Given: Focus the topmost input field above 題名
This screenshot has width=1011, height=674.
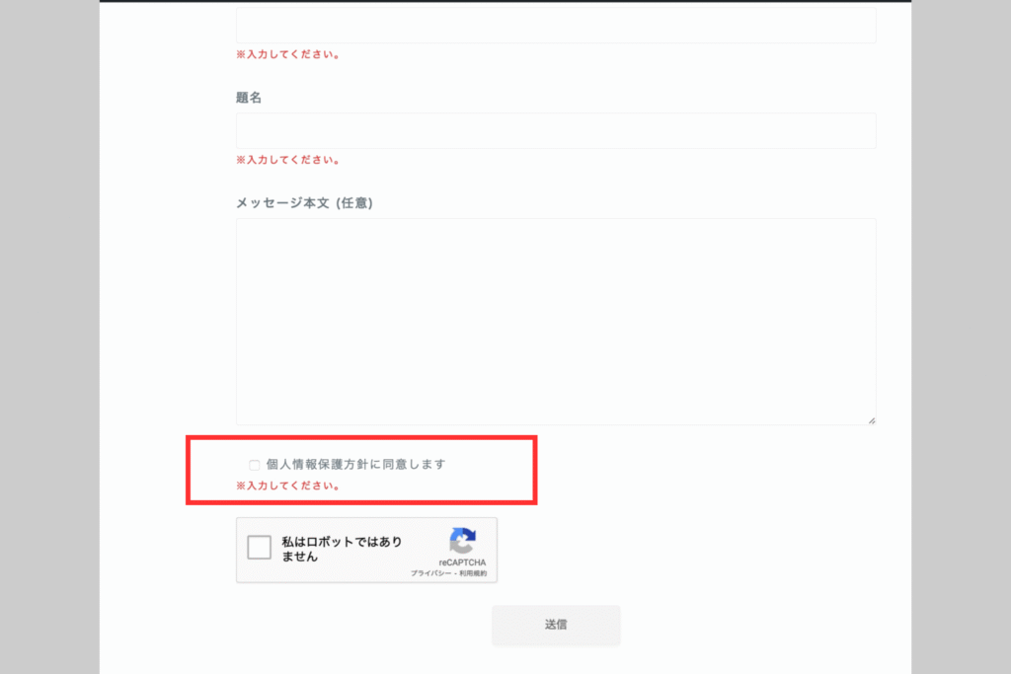Looking at the screenshot, I should tap(555, 26).
